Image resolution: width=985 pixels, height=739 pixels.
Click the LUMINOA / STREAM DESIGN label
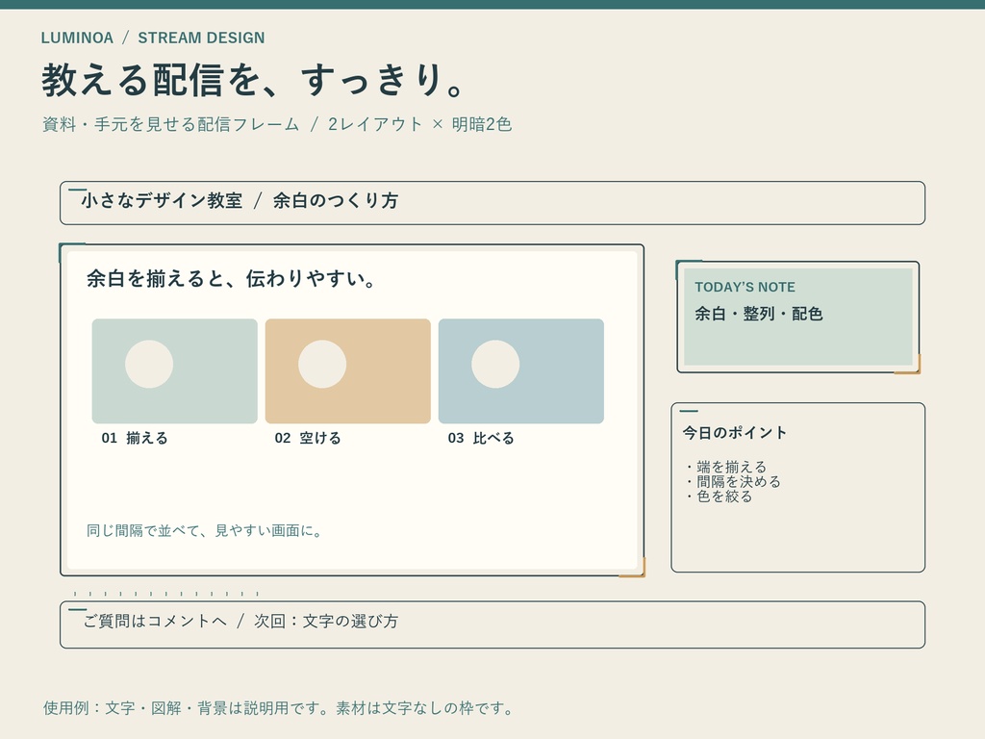(x=153, y=38)
